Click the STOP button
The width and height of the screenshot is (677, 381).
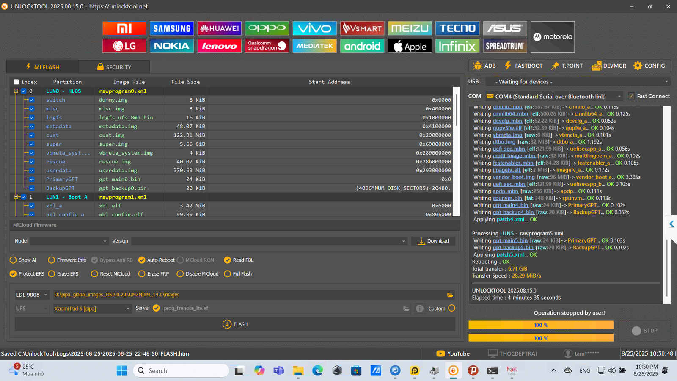645,331
